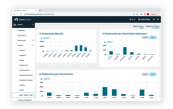Image resolution: width=173 pixels, height=109 pixels.
Task: Click the Mercoledì bar in weekday chart
Action: 125,51
